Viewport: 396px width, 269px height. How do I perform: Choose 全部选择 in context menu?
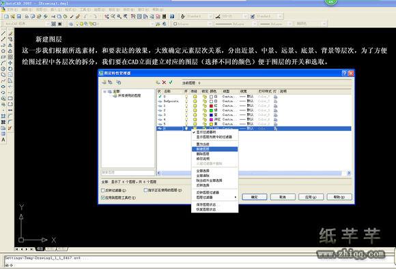pos(214,171)
